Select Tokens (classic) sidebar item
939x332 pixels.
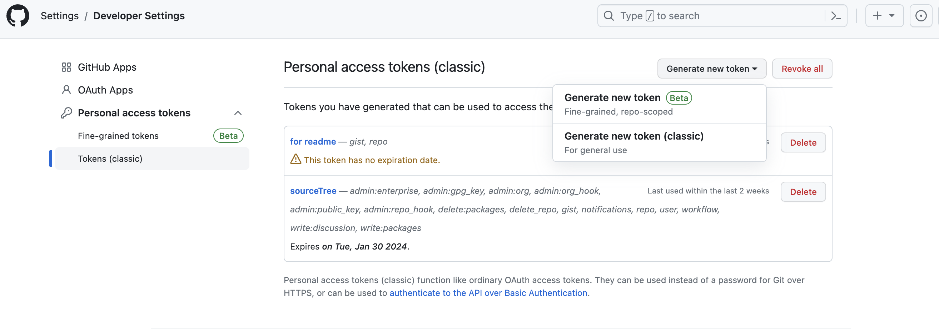tap(110, 159)
